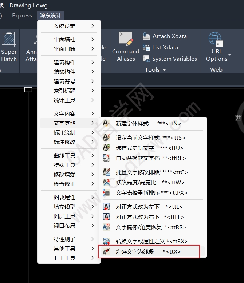Screen dimensions: 244x283
Task: Open the 文字内容 menu entry
Action: pyautogui.click(x=69, y=113)
